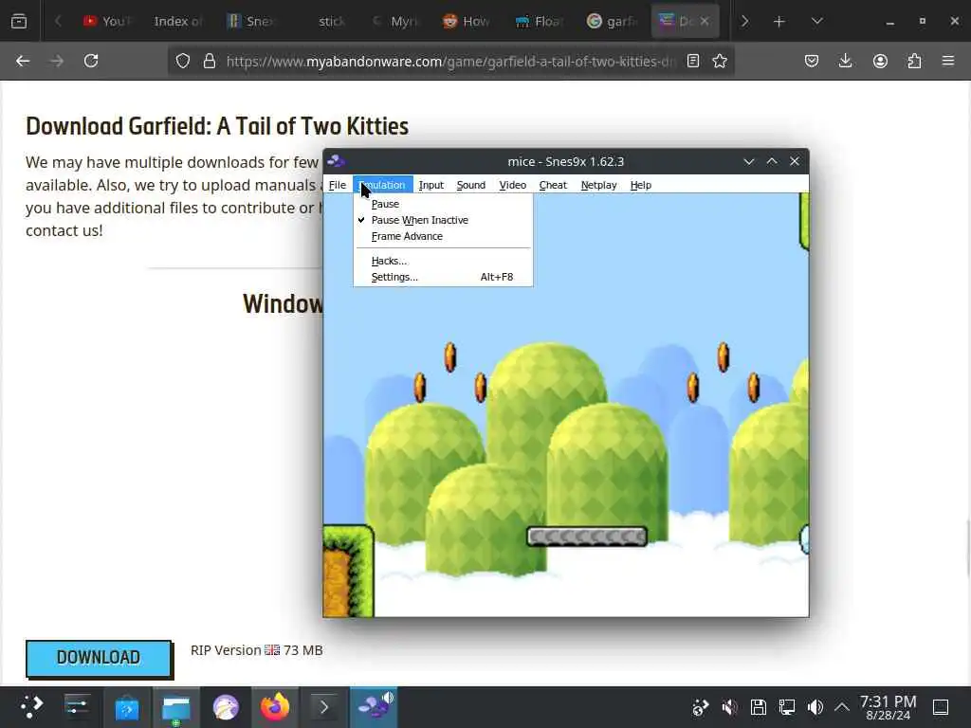This screenshot has height=728, width=971.
Task: Switch to the Google 'garf' tab
Action: pos(613,21)
